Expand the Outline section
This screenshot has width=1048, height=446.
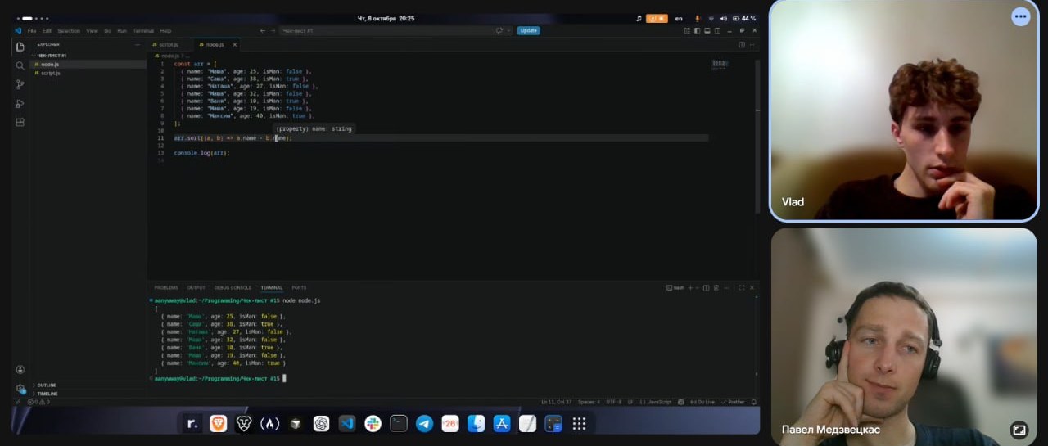pyautogui.click(x=88, y=385)
